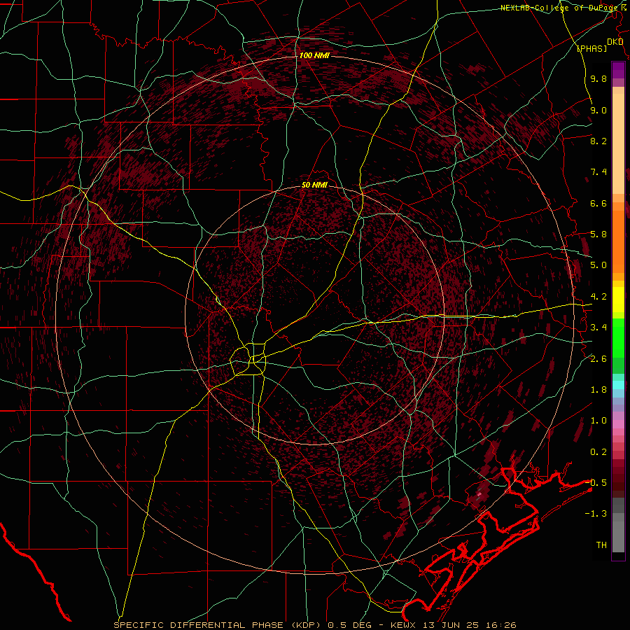The image size is (630, 630).
Task: Click the 100 NMI range ring label
Action: [314, 55]
